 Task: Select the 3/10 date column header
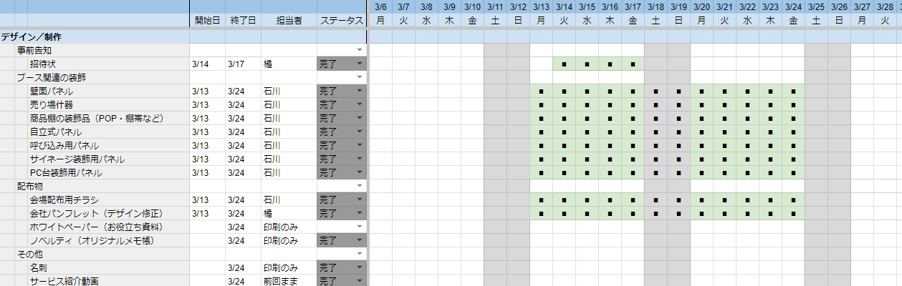[x=472, y=7]
